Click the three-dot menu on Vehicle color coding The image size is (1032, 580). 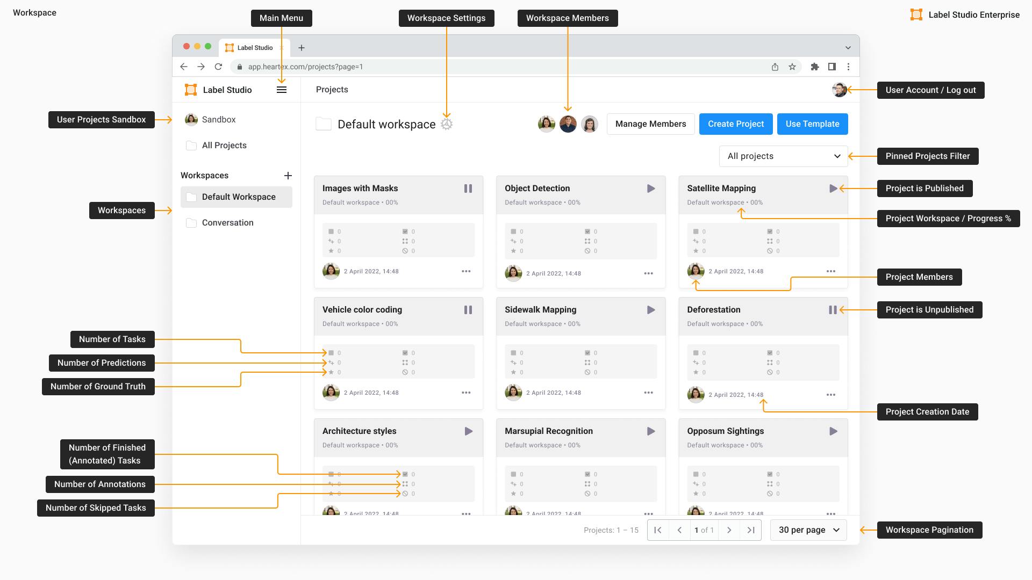(x=465, y=393)
